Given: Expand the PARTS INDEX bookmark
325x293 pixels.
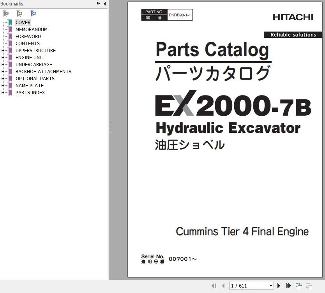Looking at the screenshot, I should click(x=3, y=93).
